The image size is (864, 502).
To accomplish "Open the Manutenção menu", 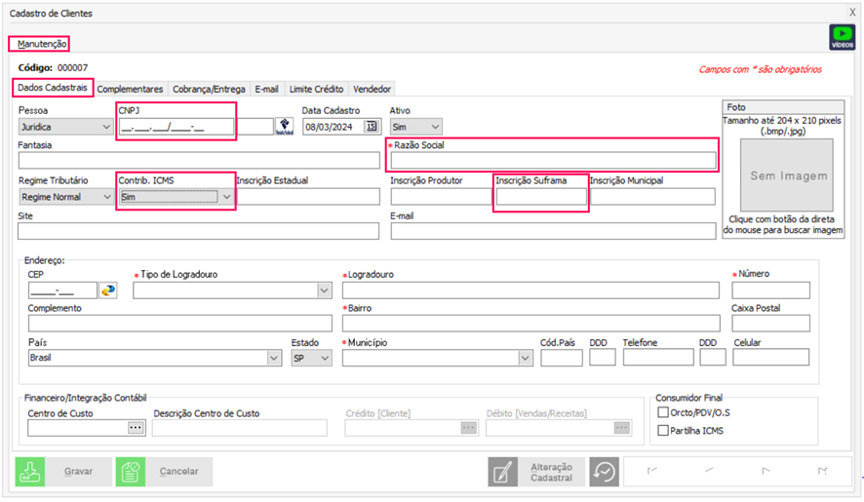I will point(41,44).
